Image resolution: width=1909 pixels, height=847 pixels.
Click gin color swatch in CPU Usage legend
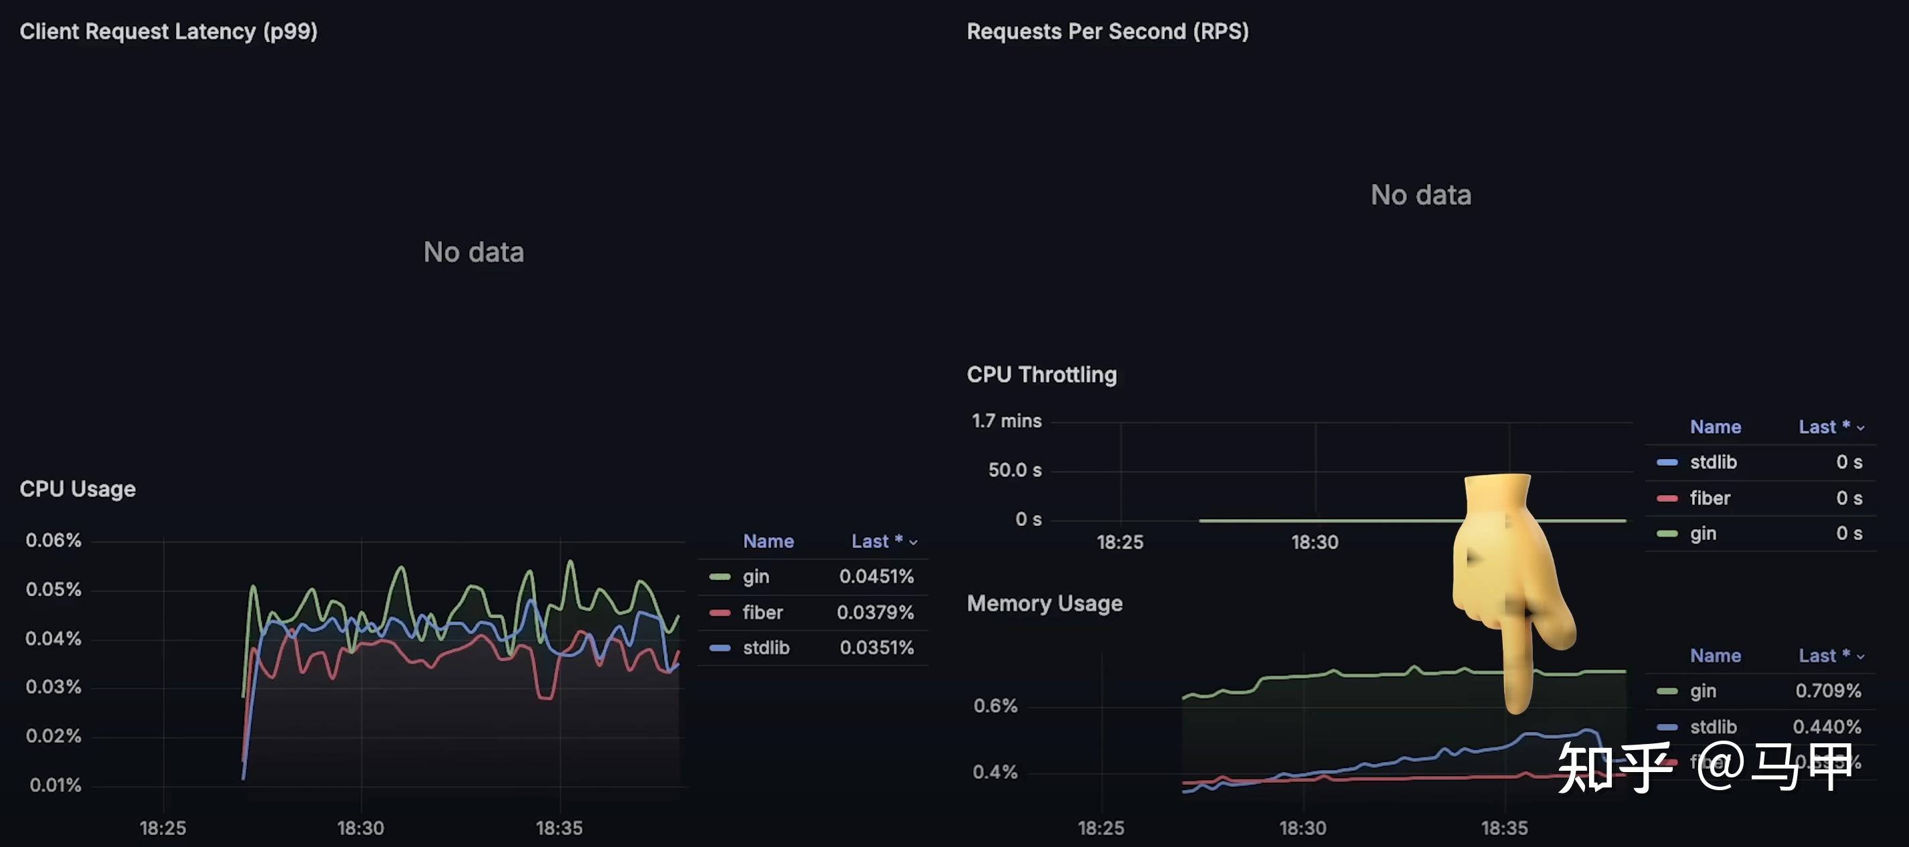(x=720, y=577)
